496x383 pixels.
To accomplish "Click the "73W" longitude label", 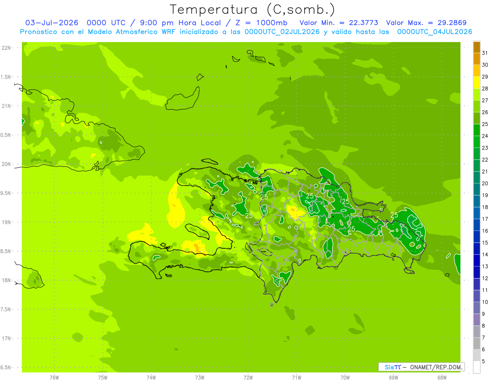I will coord(200,378).
